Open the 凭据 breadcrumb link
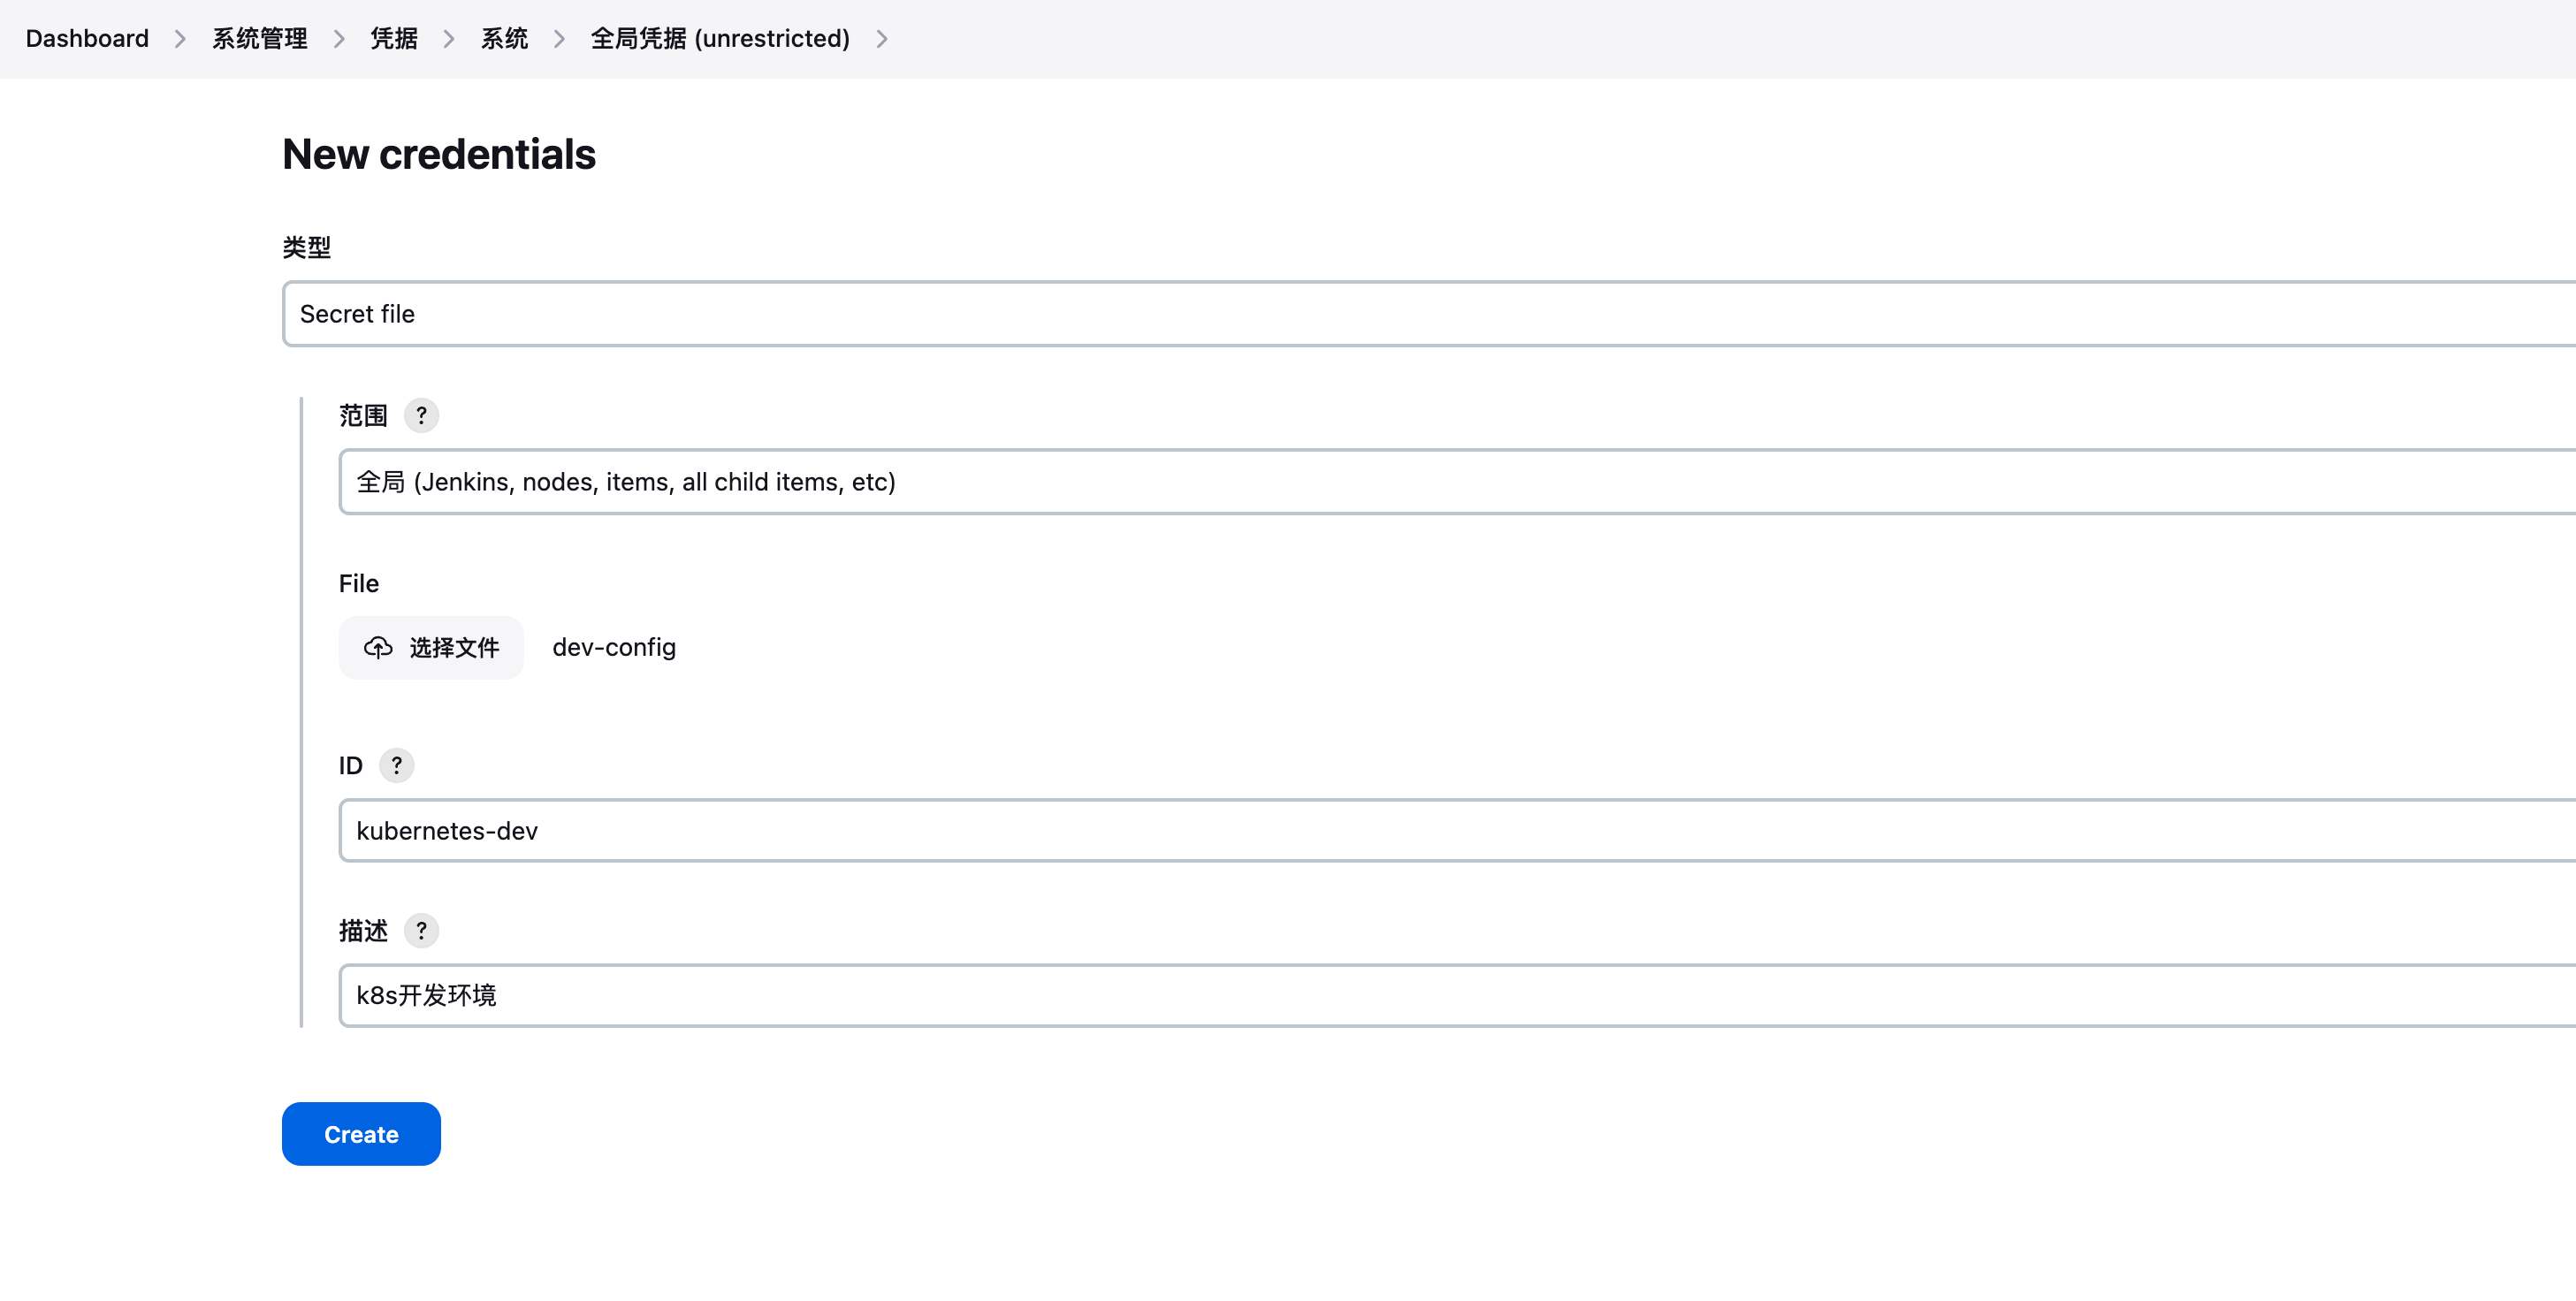This screenshot has width=2576, height=1301. pos(394,38)
